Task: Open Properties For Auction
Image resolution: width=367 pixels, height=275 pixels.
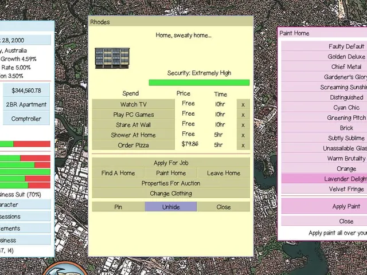Action: pyautogui.click(x=171, y=183)
